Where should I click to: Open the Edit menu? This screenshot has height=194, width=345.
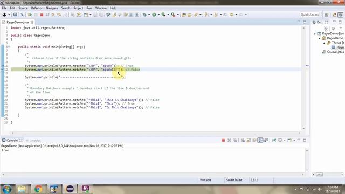coord(12,8)
